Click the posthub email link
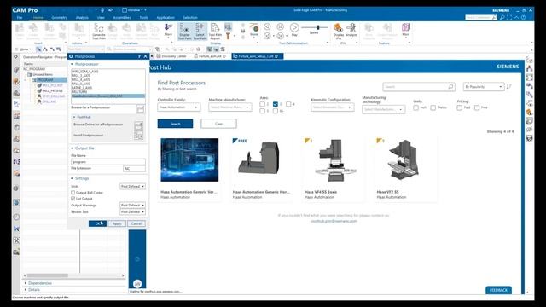This screenshot has height=307, width=546. pyautogui.click(x=334, y=221)
